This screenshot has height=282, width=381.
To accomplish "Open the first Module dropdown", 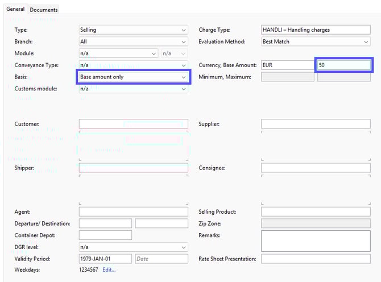I will coord(118,53).
